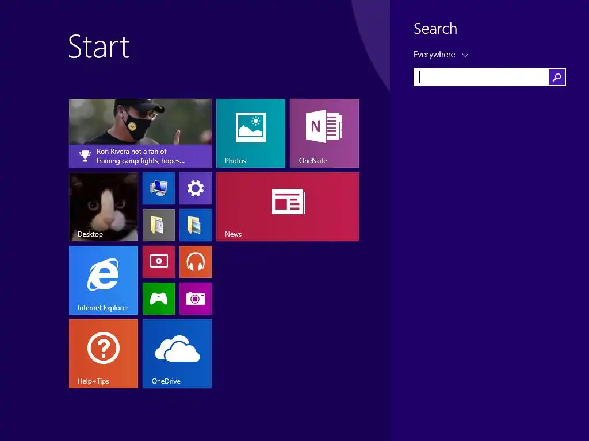Image resolution: width=589 pixels, height=441 pixels.
Task: Expand the Everywhere search scope dropdown
Action: [x=441, y=55]
